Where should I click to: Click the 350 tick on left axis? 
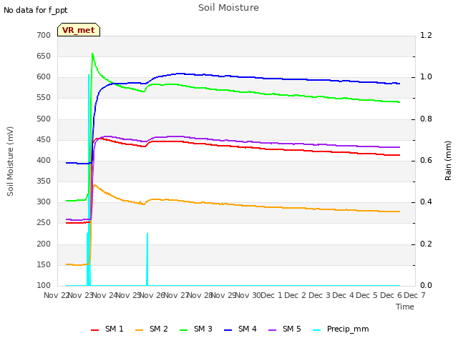[44, 181]
